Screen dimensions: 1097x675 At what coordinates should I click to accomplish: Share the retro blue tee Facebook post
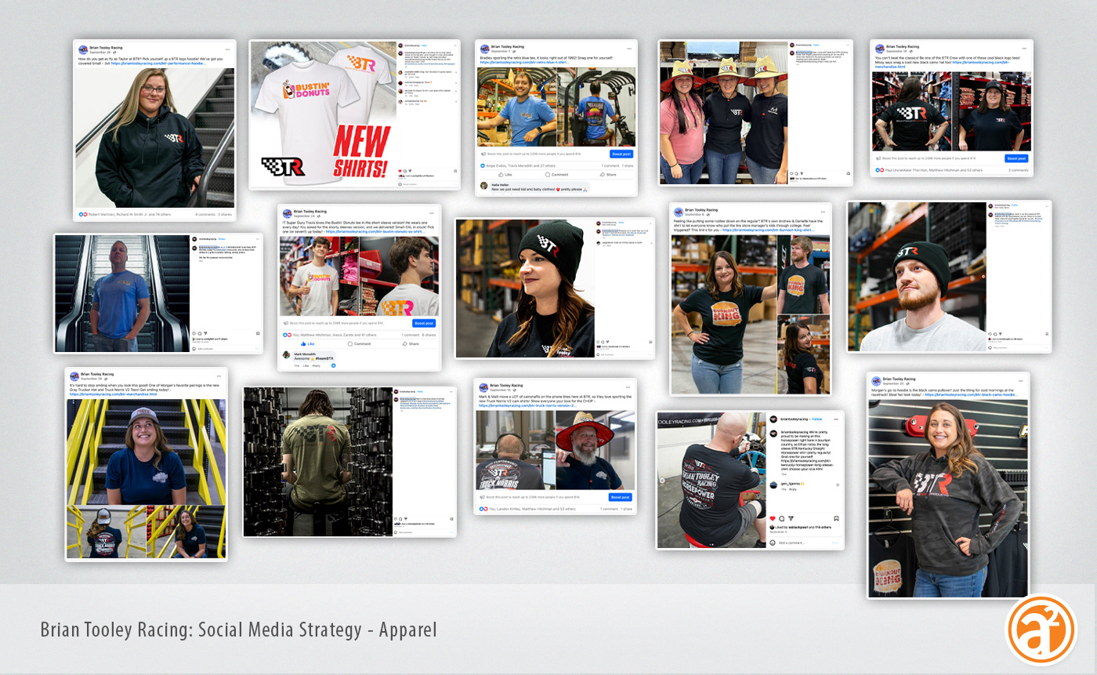610,175
